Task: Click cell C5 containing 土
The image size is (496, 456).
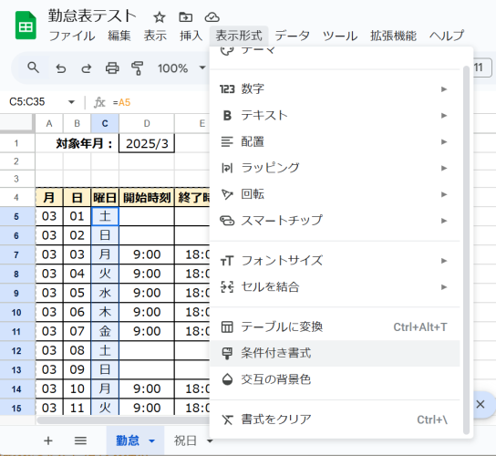Action: click(x=105, y=216)
